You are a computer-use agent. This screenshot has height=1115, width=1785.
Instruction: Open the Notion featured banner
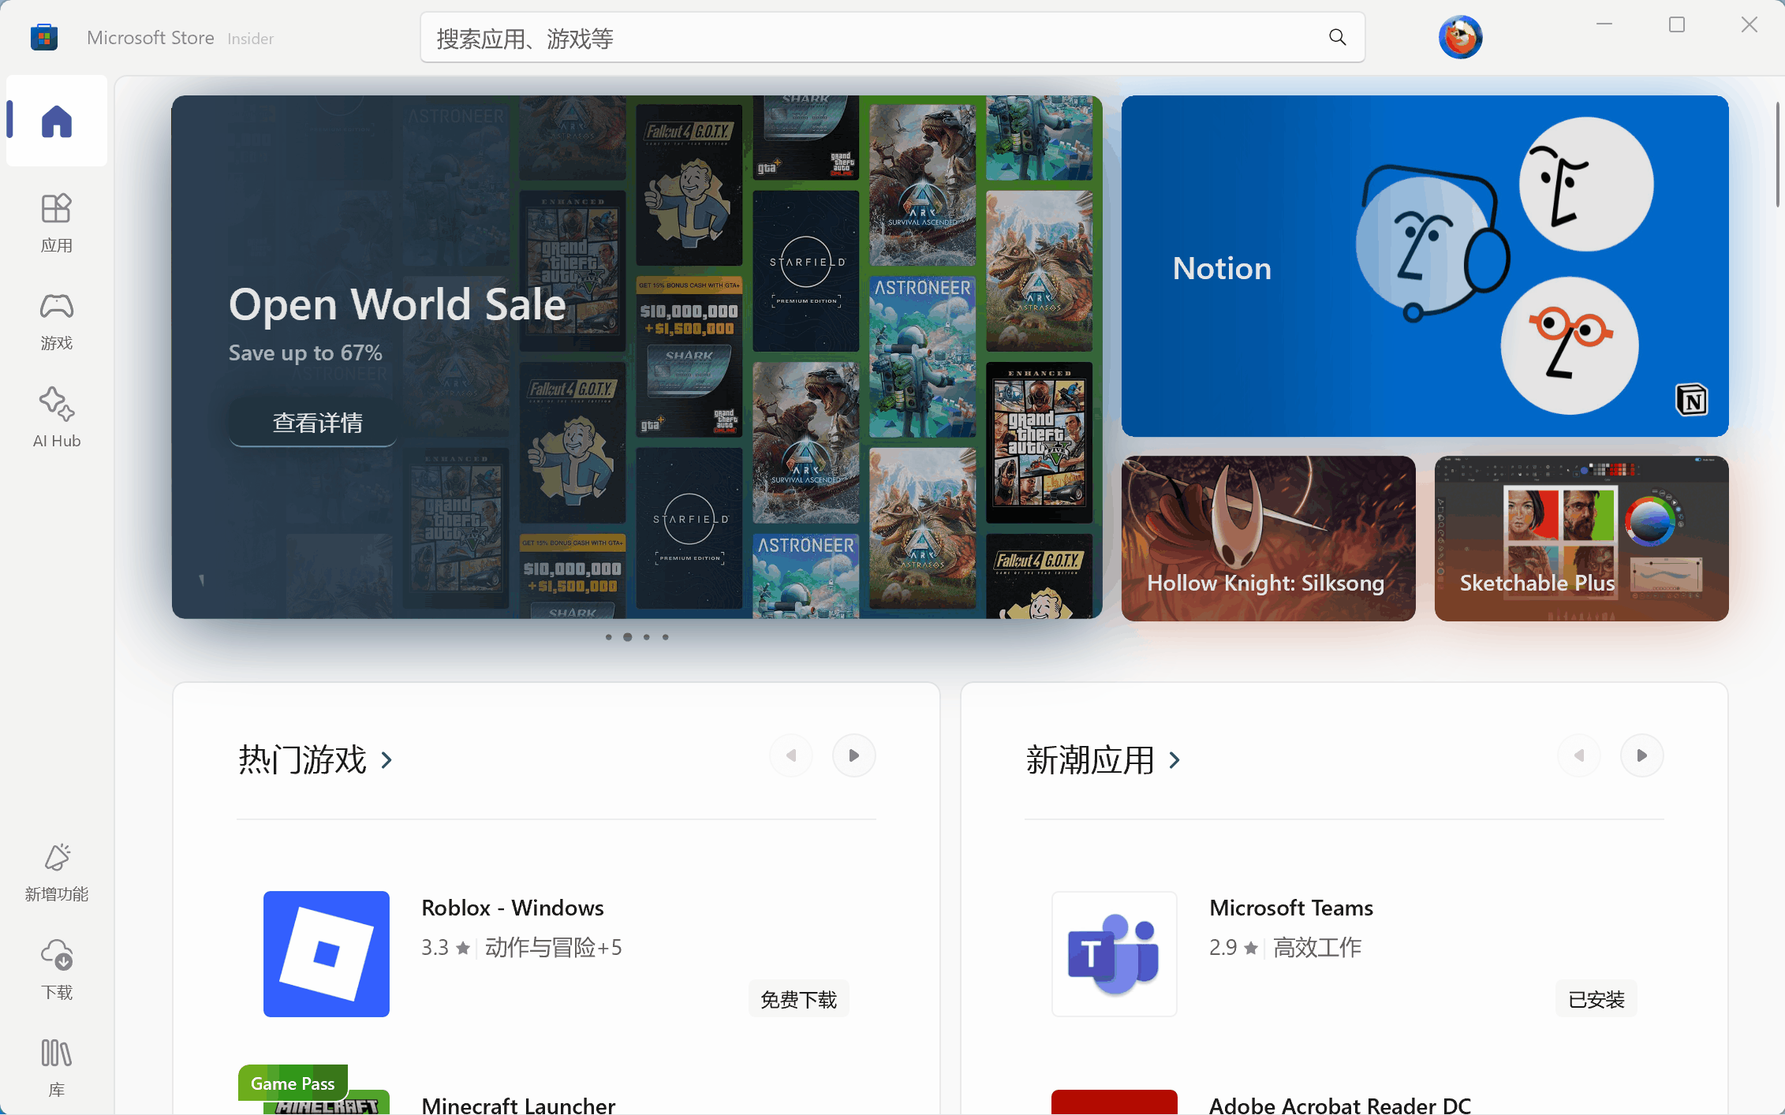(x=1425, y=266)
